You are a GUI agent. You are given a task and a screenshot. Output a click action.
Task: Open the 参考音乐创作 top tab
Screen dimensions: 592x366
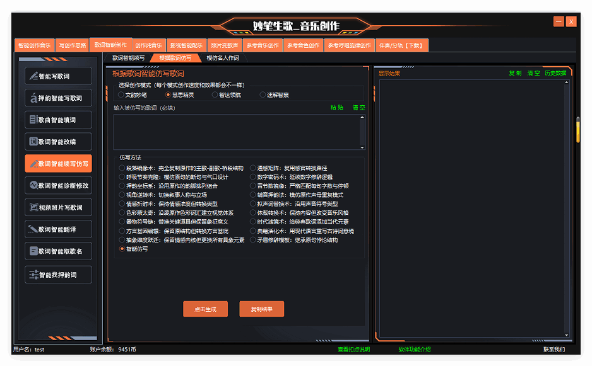click(x=263, y=45)
